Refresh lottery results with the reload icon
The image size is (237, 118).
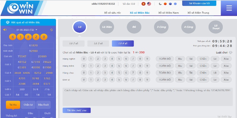[x=52, y=30]
